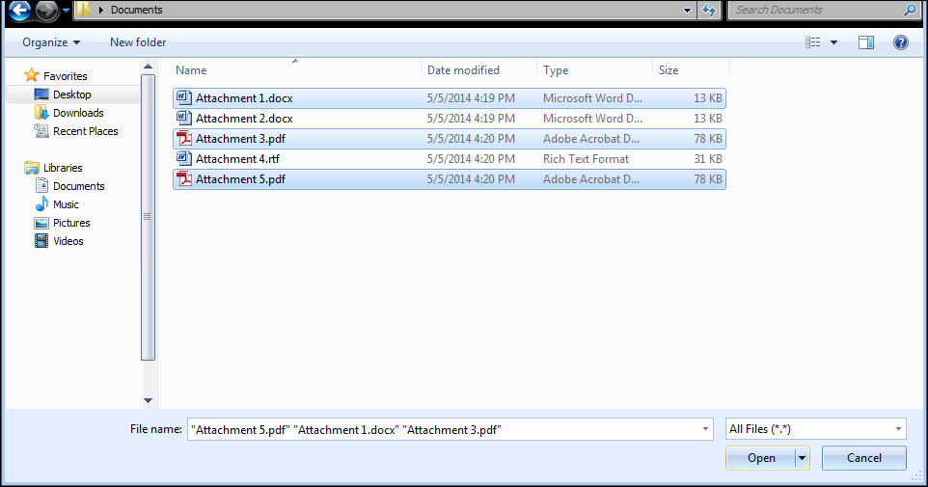
Task: Click the search magnifier icon
Action: (x=910, y=11)
